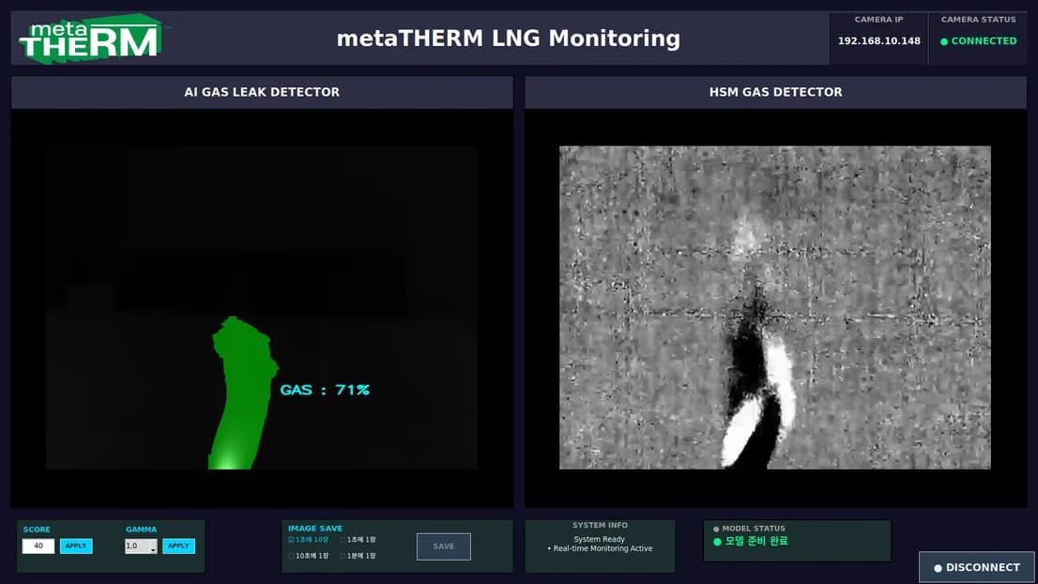Select the HSM GAS DETECTOR panel header
The width and height of the screenshot is (1038, 584).
(x=776, y=92)
